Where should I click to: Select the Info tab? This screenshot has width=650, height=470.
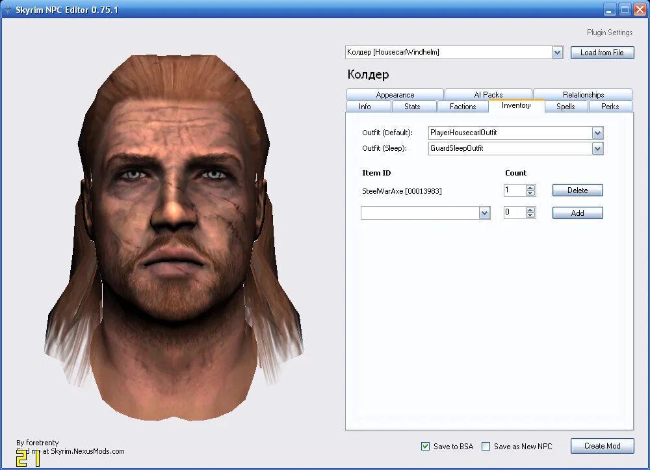pyautogui.click(x=369, y=107)
